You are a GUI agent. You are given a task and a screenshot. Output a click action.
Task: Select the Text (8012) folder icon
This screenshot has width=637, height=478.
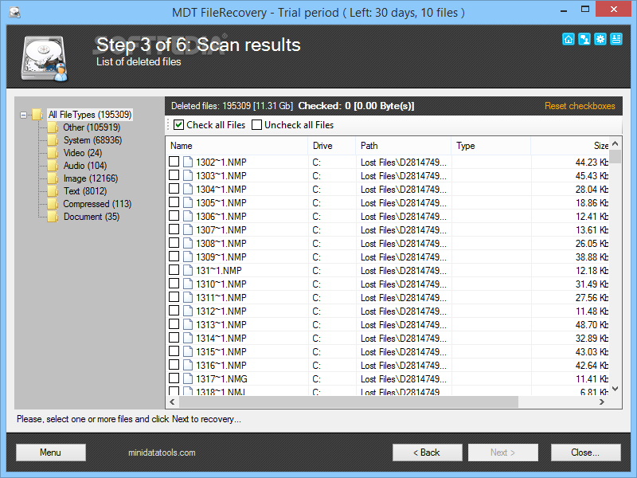coord(53,191)
